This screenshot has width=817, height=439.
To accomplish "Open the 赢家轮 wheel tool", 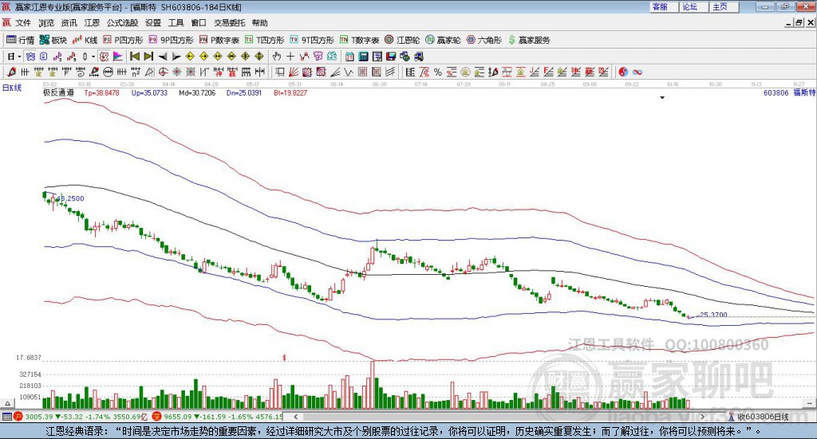I will [443, 40].
